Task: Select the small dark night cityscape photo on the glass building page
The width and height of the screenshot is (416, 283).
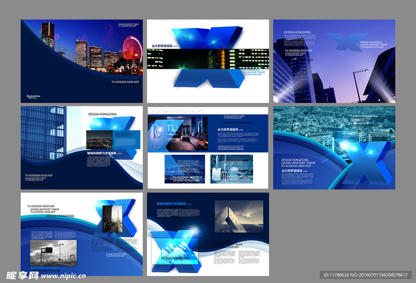Action: coord(100,140)
